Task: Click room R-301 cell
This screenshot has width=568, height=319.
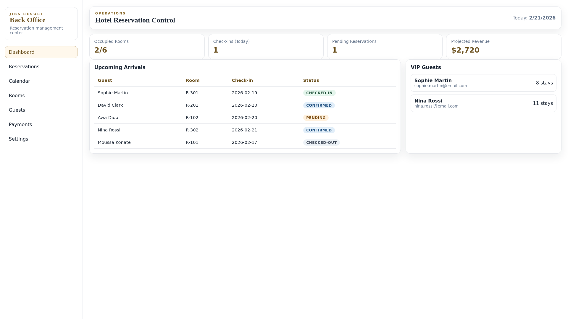Action: pos(192,93)
